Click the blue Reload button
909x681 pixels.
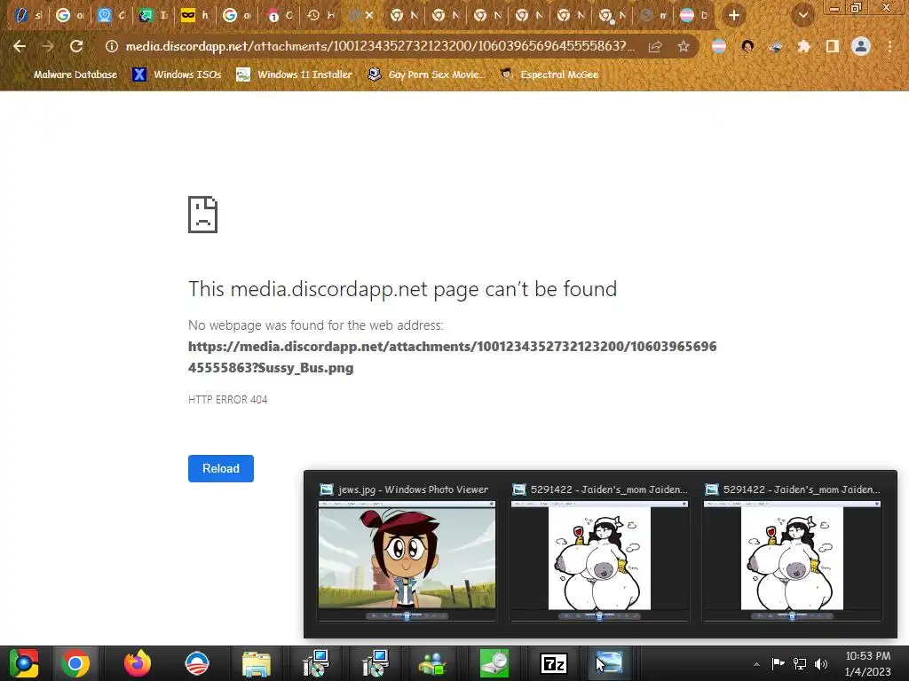coord(221,468)
